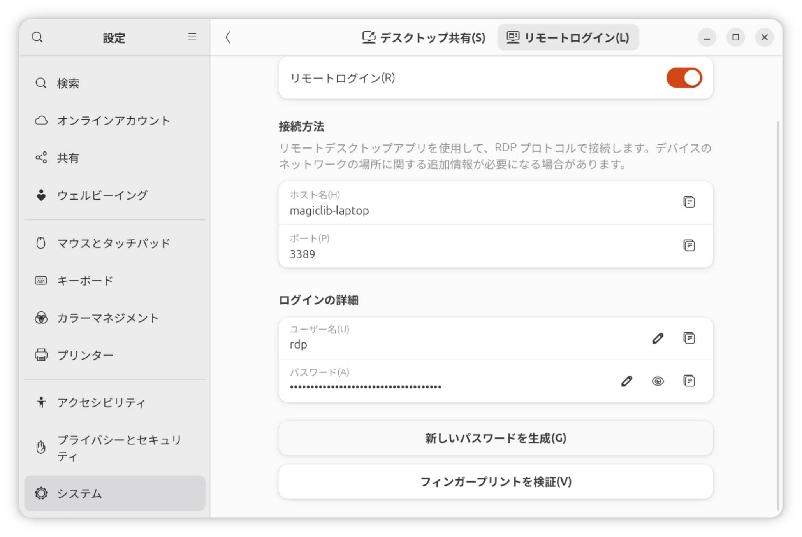Maximize the settings window
The image size is (802, 537).
click(735, 37)
